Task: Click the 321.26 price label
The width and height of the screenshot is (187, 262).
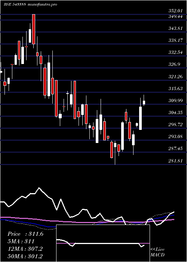Action: 175,76
